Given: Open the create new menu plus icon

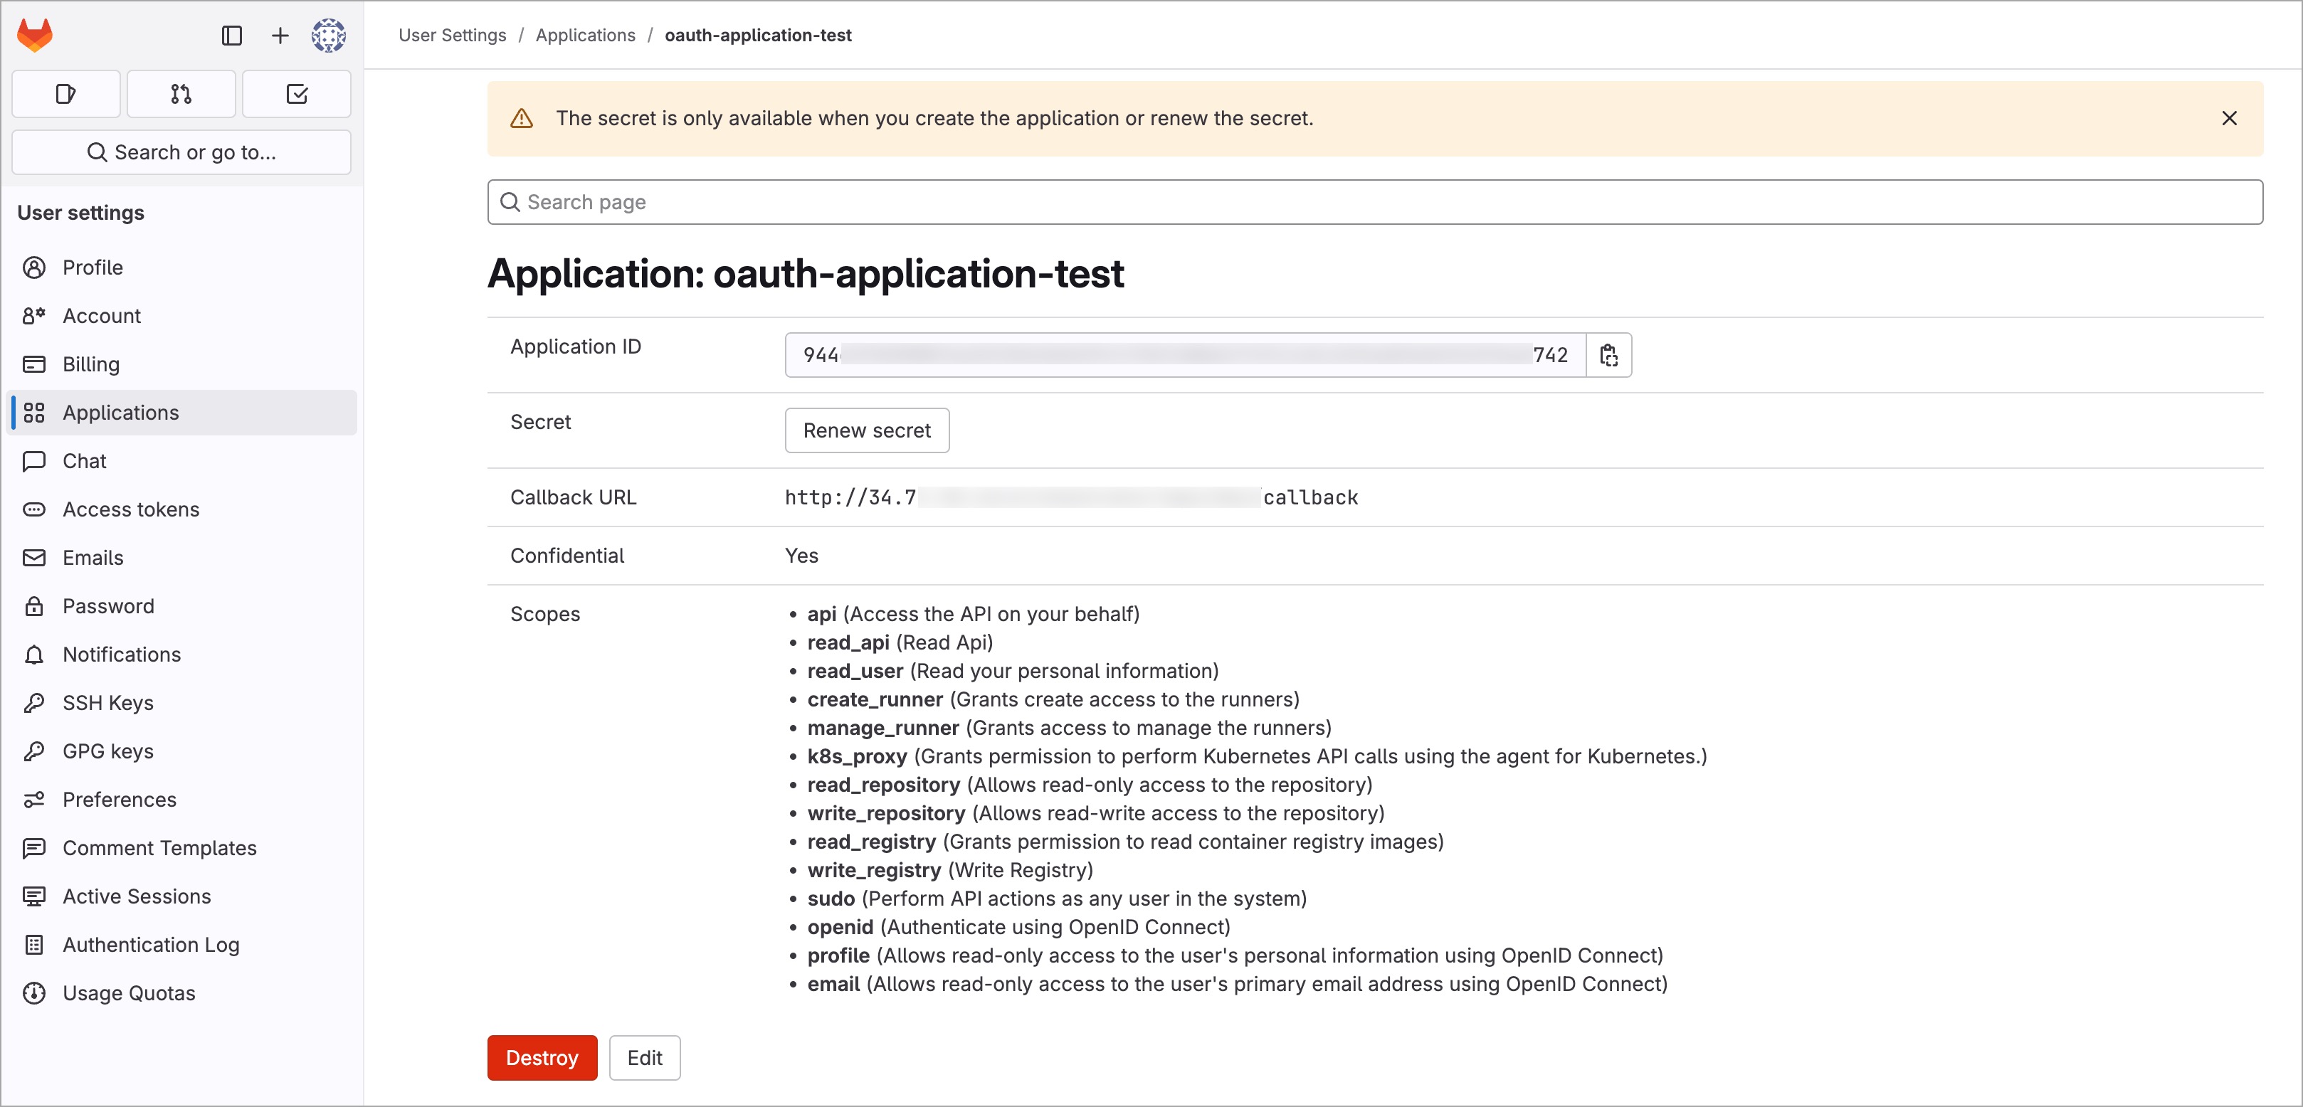Looking at the screenshot, I should pos(280,35).
